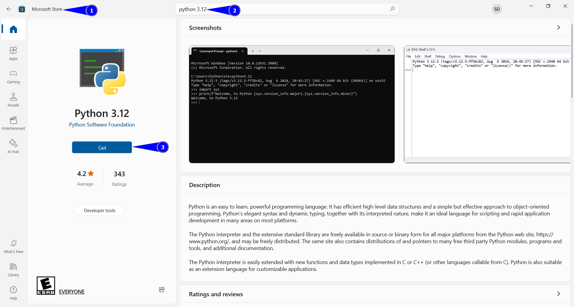Expand the Ratings and reviews section
The image size is (574, 307).
click(x=558, y=294)
